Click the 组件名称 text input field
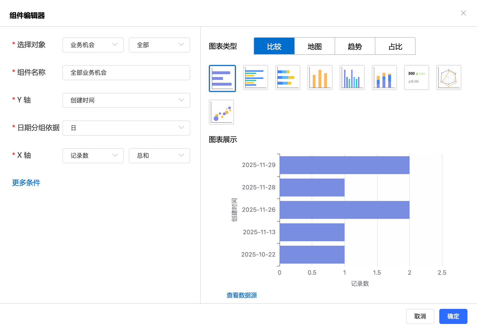477x331 pixels. (126, 73)
